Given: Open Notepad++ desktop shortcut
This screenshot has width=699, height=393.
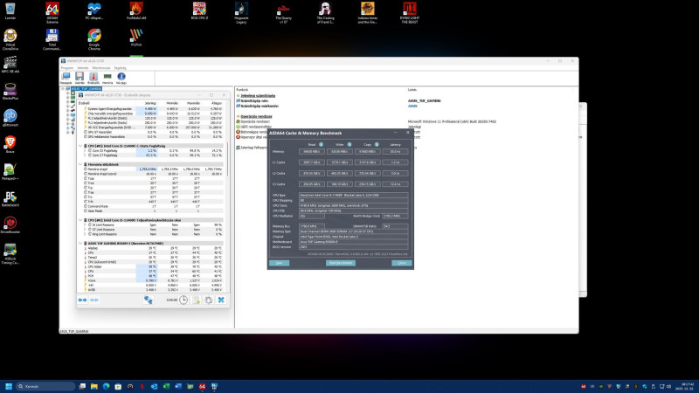Looking at the screenshot, I should [x=10, y=171].
